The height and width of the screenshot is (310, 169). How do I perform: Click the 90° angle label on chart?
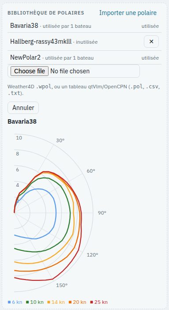tap(102, 213)
